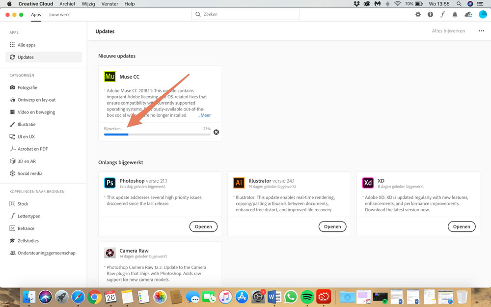Switch to the Jouw werk tab

coord(59,14)
